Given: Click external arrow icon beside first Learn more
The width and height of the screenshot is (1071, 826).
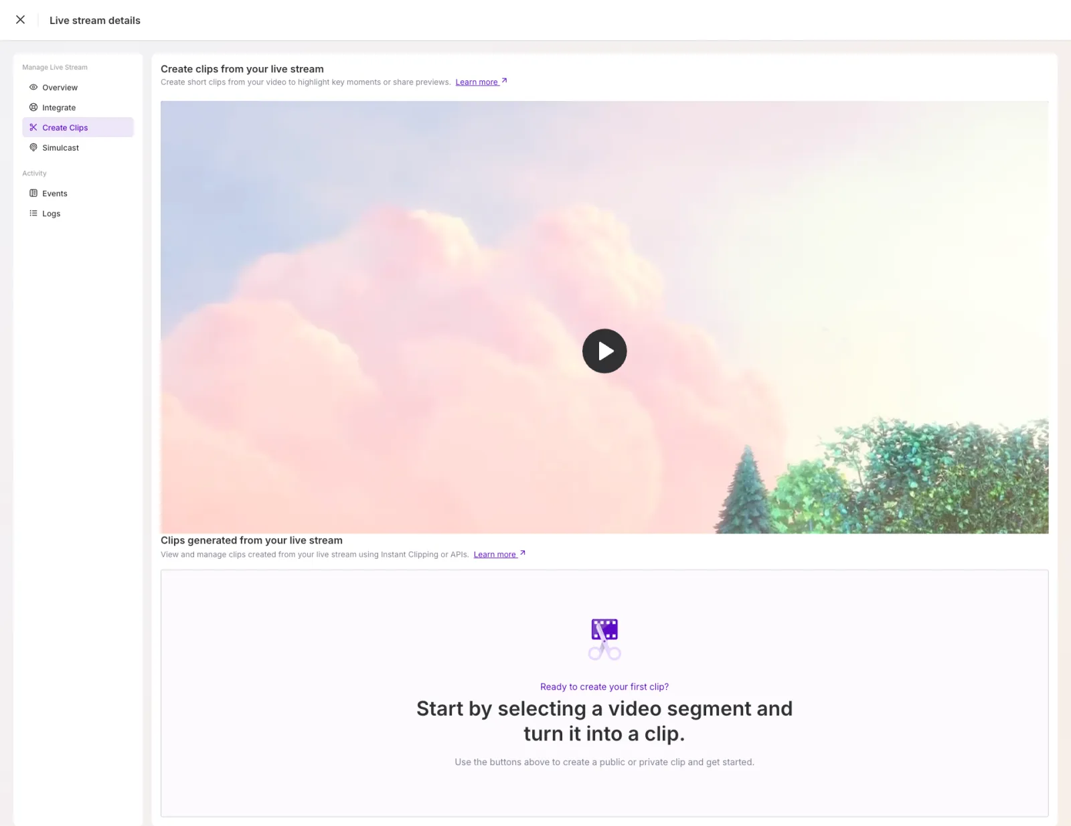Looking at the screenshot, I should click(x=505, y=81).
